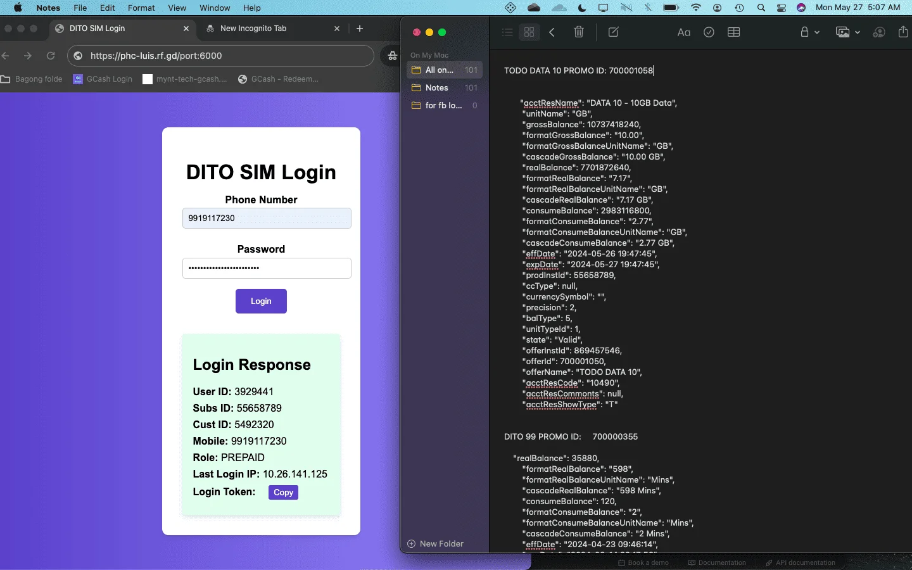The width and height of the screenshot is (912, 570).
Task: Open the Bagong folde bookmark folder
Action: (x=32, y=79)
